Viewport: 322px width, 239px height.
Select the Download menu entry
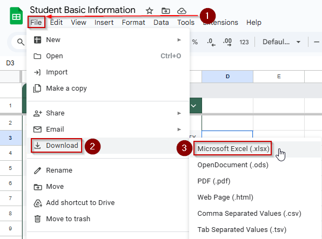pos(108,146)
